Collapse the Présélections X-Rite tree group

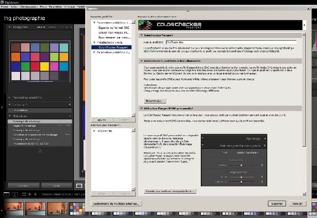coord(94,42)
